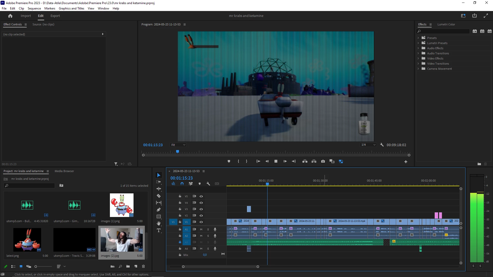Select the Hand tool
The height and width of the screenshot is (277, 493).
(159, 223)
